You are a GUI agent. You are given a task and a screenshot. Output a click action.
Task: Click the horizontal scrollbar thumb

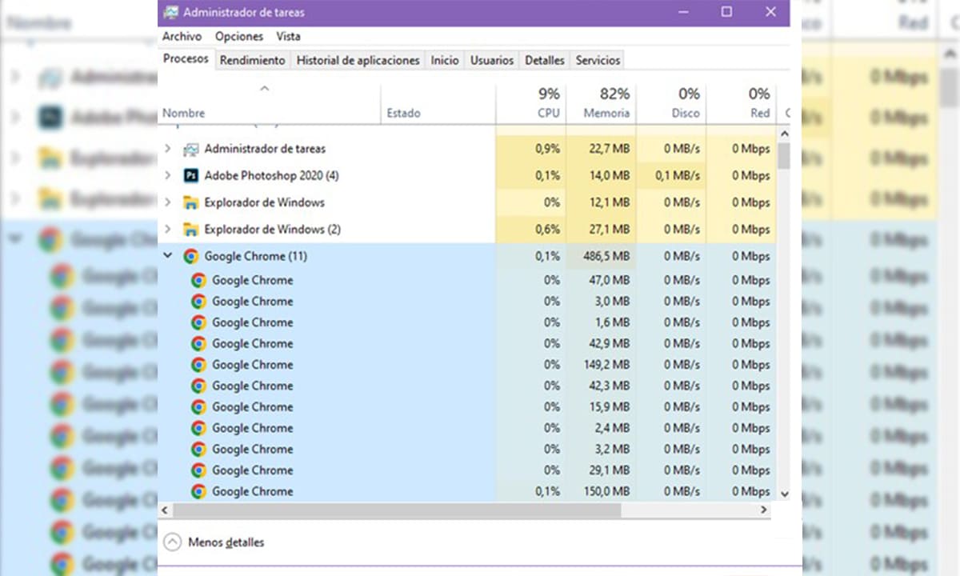[396, 510]
